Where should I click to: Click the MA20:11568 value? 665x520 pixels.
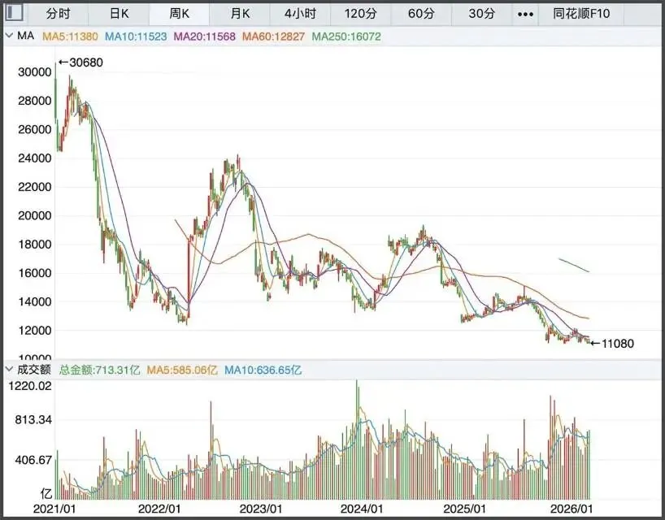[x=204, y=37]
